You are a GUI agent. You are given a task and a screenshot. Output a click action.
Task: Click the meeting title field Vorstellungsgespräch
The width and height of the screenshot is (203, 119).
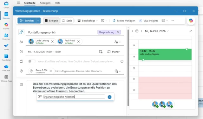point(62,32)
